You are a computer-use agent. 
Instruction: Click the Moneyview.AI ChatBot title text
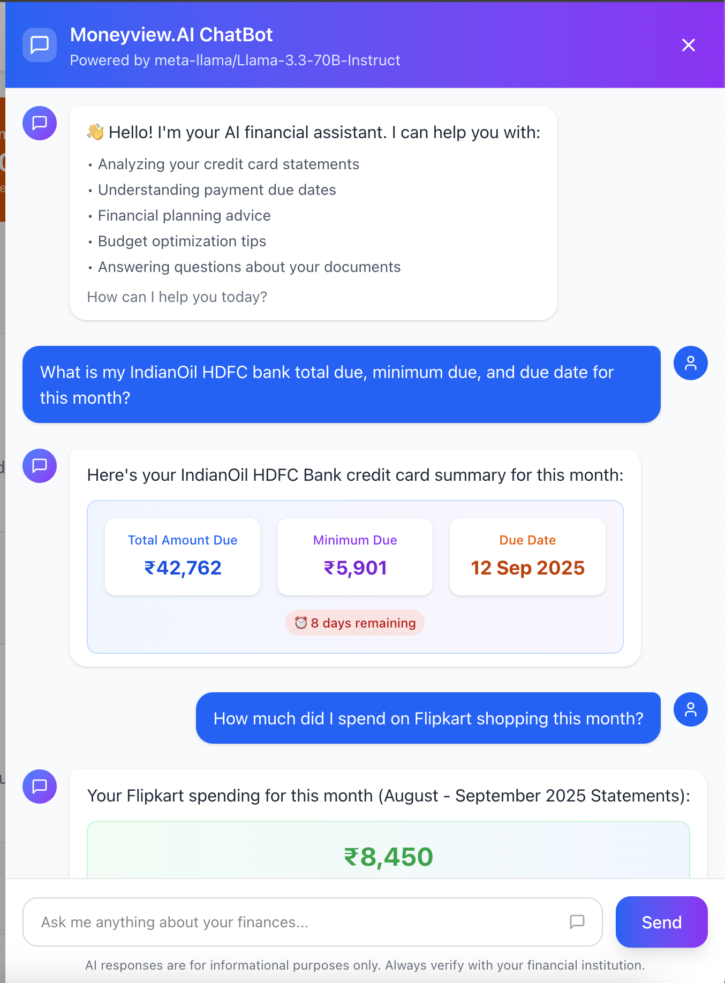point(171,35)
